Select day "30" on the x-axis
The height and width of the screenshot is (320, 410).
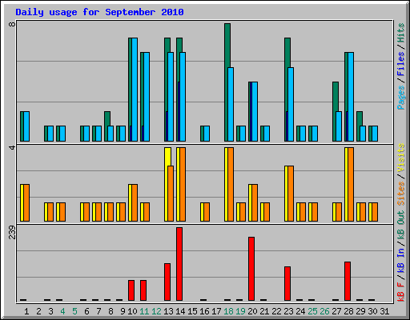[x=372, y=311]
